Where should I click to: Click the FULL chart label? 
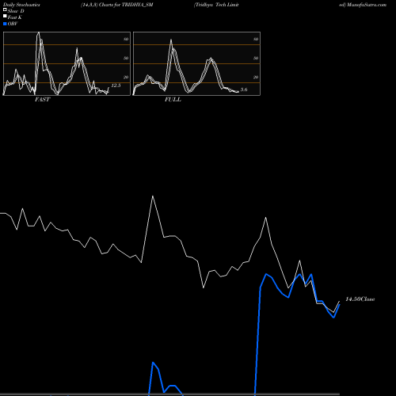click(x=173, y=100)
